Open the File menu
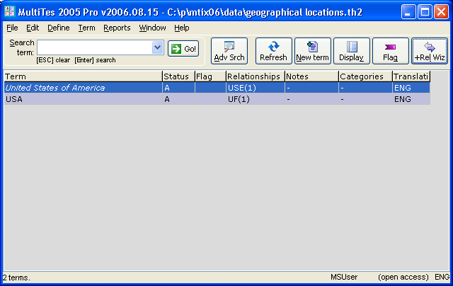Image resolution: width=453 pixels, height=286 pixels. coord(12,28)
